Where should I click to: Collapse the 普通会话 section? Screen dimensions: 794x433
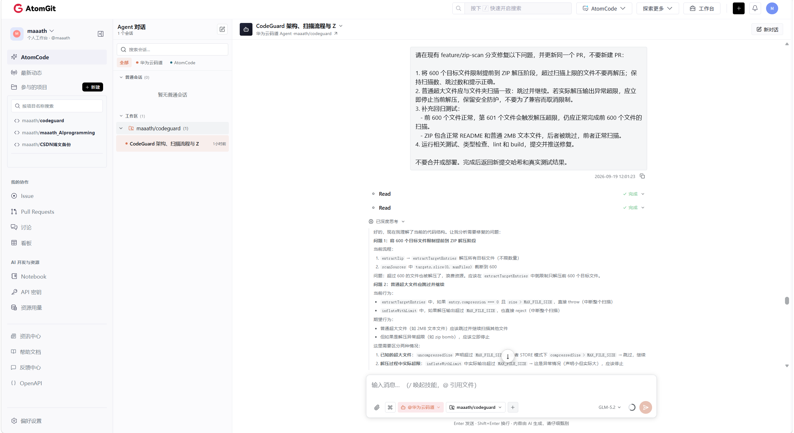pyautogui.click(x=121, y=77)
